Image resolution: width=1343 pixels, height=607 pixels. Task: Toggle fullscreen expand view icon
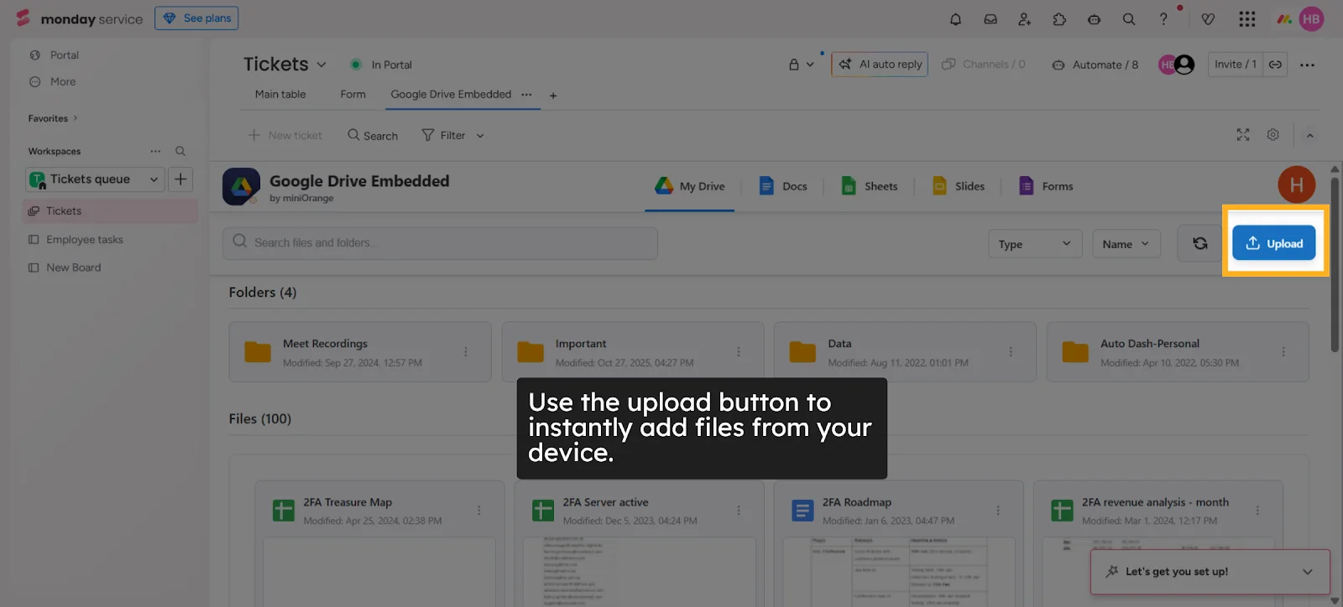(x=1243, y=135)
